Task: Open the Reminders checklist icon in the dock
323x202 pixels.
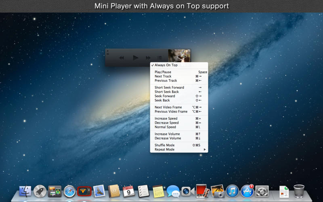Action: (143, 191)
